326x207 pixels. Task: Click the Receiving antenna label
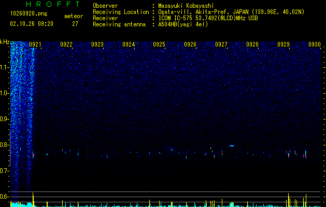click(119, 24)
